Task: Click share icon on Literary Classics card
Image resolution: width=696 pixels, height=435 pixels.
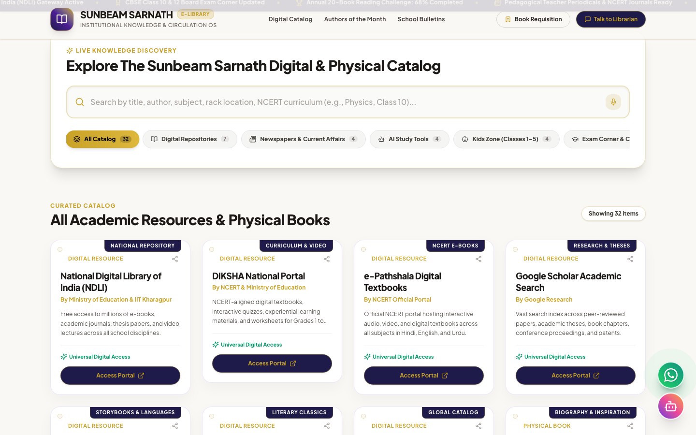Action: [327, 426]
